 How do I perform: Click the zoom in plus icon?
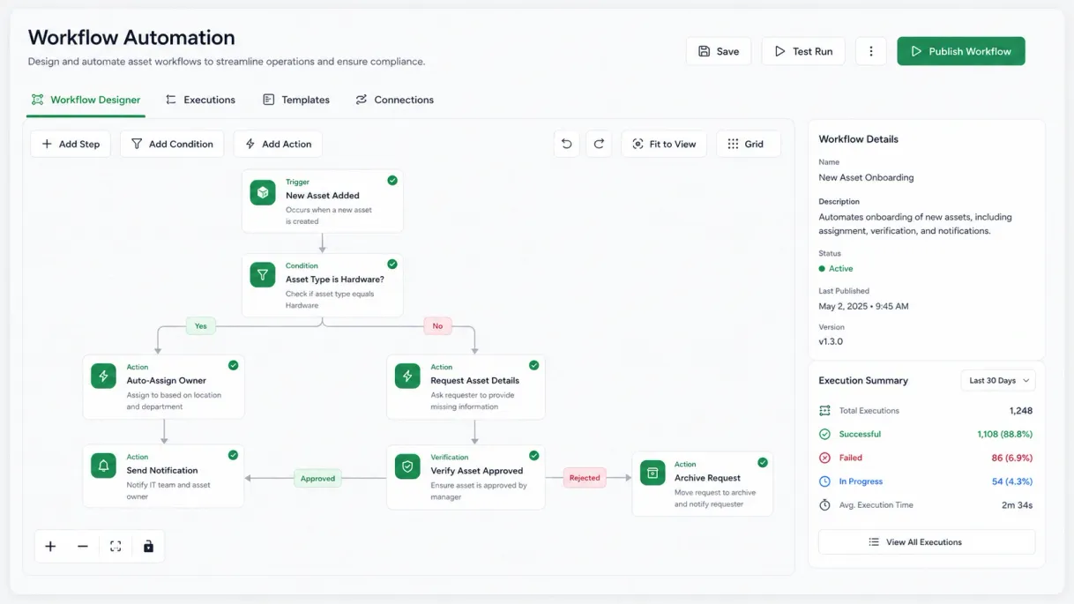point(50,547)
